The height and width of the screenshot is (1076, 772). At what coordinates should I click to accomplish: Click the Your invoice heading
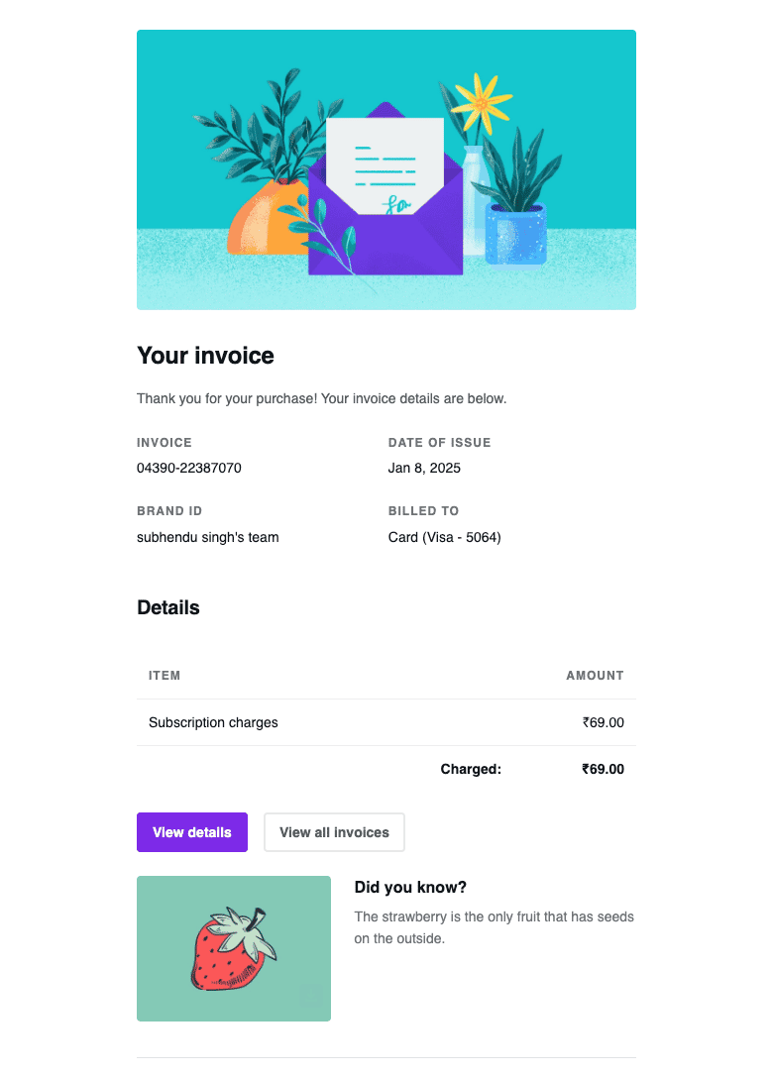click(205, 355)
